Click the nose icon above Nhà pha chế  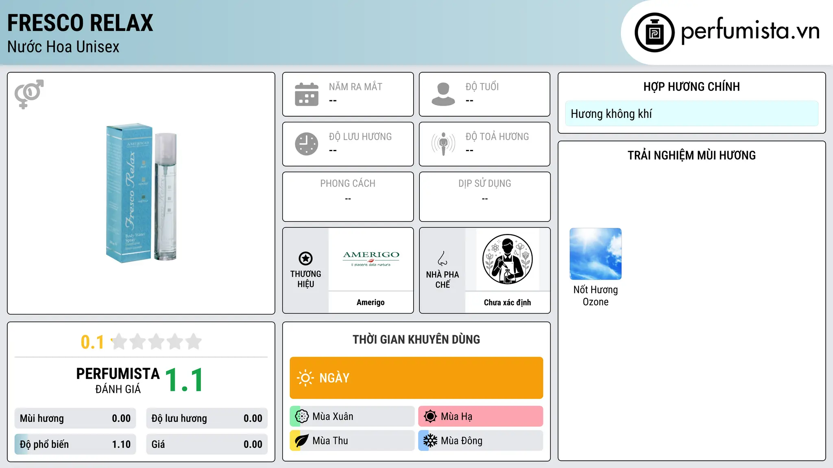[x=443, y=258]
